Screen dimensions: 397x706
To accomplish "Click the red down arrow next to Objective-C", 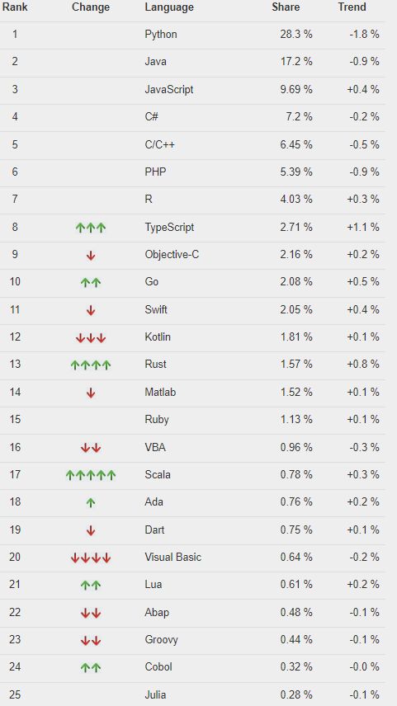I will click(91, 256).
